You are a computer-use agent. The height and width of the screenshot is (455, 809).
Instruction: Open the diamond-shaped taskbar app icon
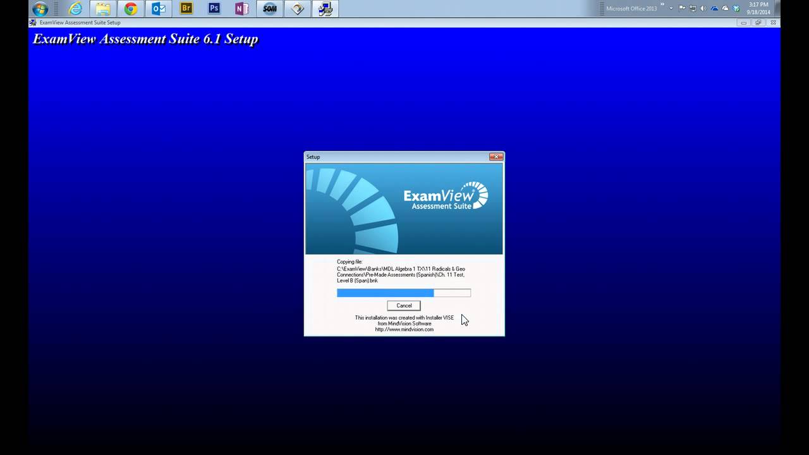point(298,9)
